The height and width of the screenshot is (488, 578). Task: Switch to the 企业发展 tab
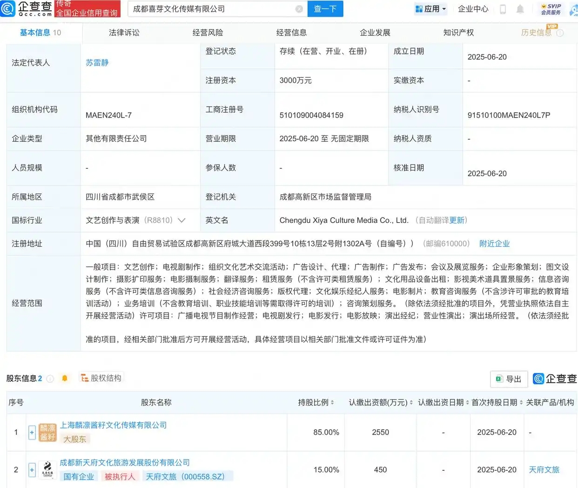click(x=375, y=33)
